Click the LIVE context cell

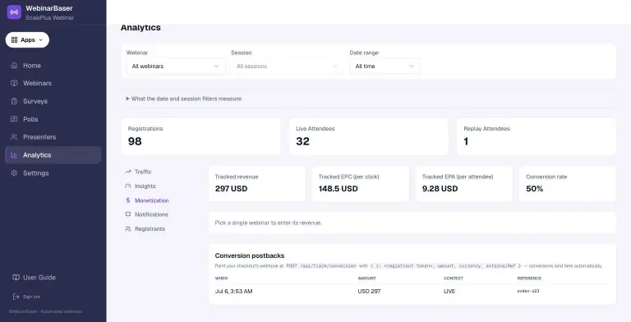(449, 291)
